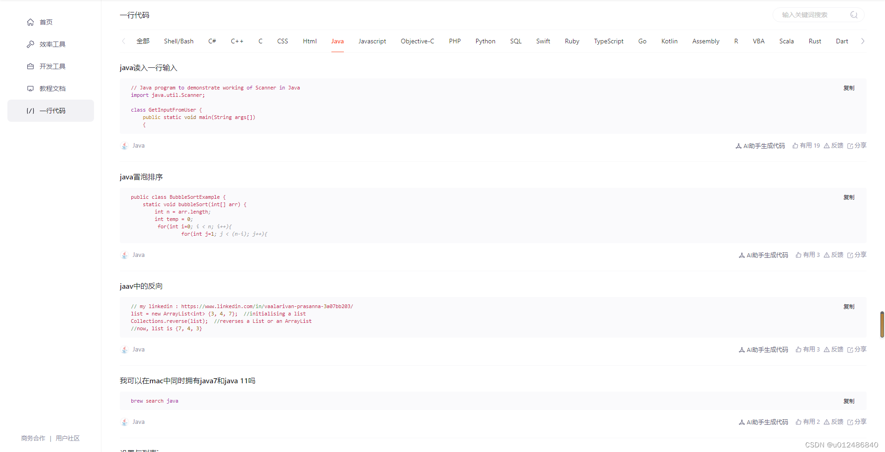
Task: Click Java language tag under bubble sort snippet
Action: [133, 255]
